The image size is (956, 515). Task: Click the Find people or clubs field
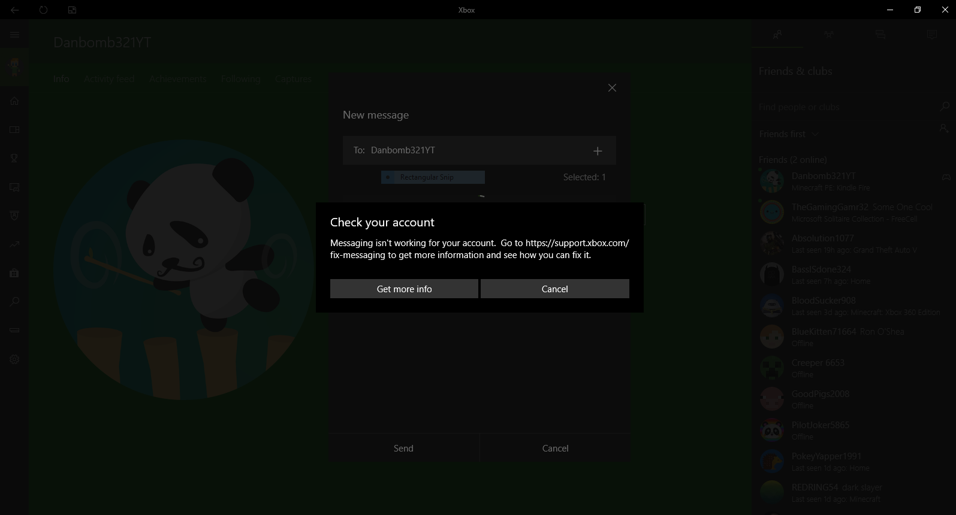[x=845, y=107]
